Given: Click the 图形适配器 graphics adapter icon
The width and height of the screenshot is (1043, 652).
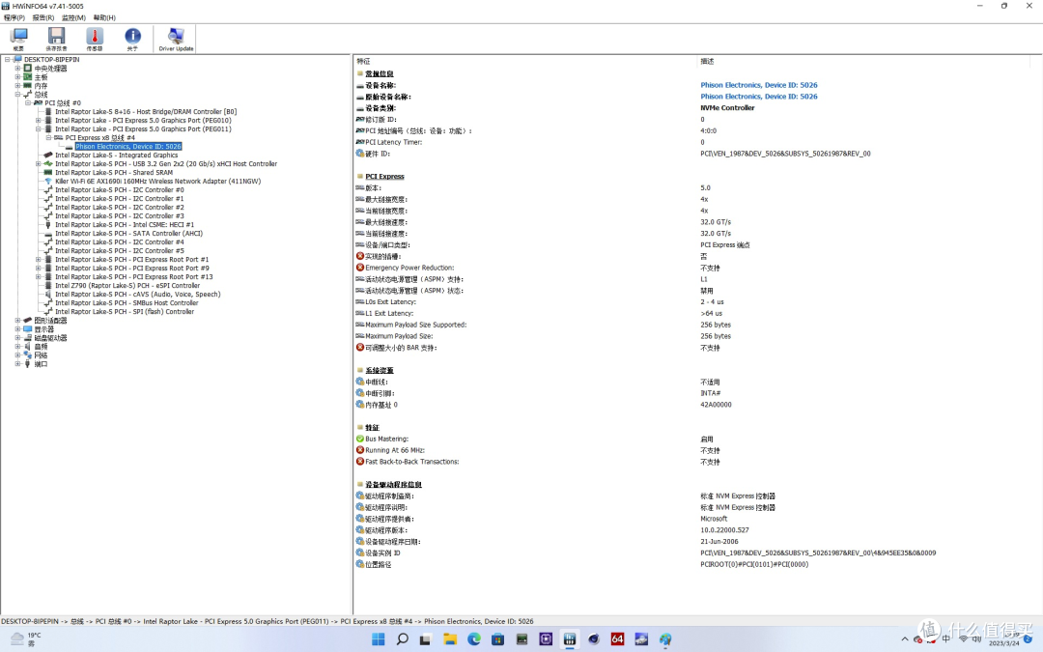Looking at the screenshot, I should [28, 320].
